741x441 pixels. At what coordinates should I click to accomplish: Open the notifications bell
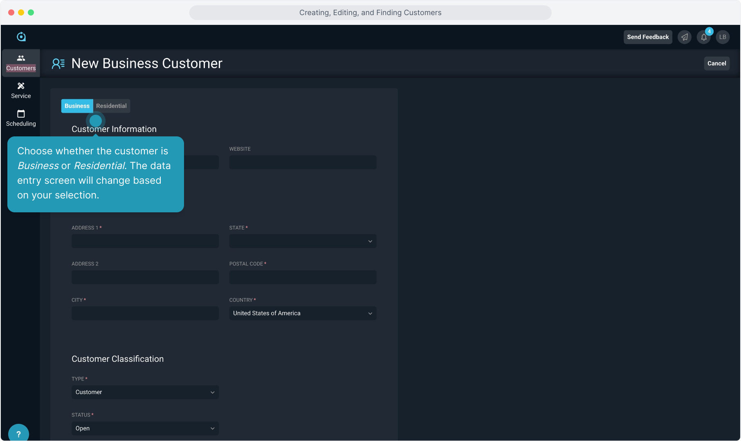click(704, 37)
